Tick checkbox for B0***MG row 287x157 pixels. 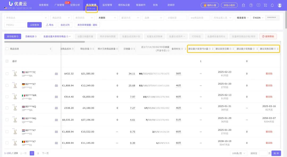point(7,120)
